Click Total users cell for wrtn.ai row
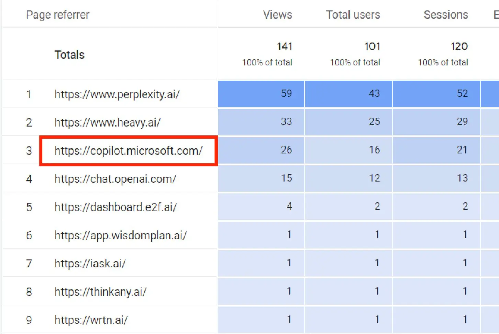The width and height of the screenshot is (499, 334). click(x=349, y=320)
